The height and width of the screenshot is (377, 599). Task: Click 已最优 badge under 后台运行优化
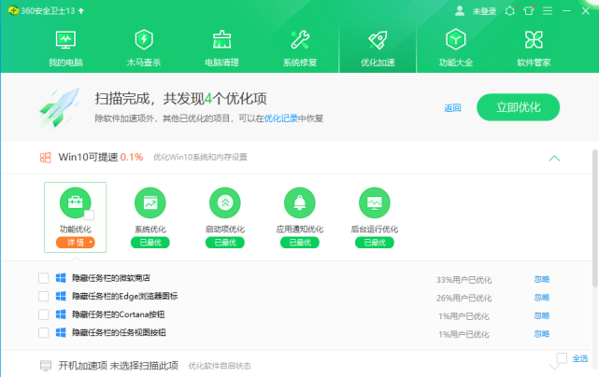[375, 243]
